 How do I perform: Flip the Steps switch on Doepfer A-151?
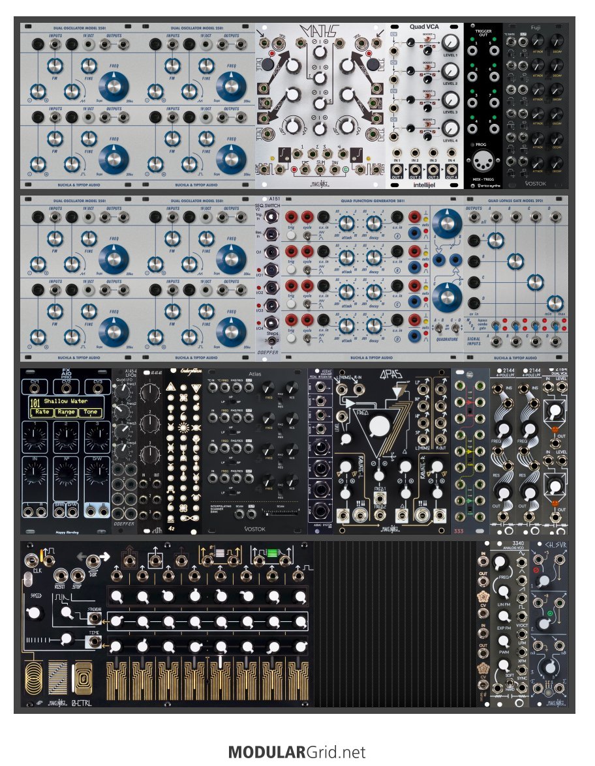[272, 340]
